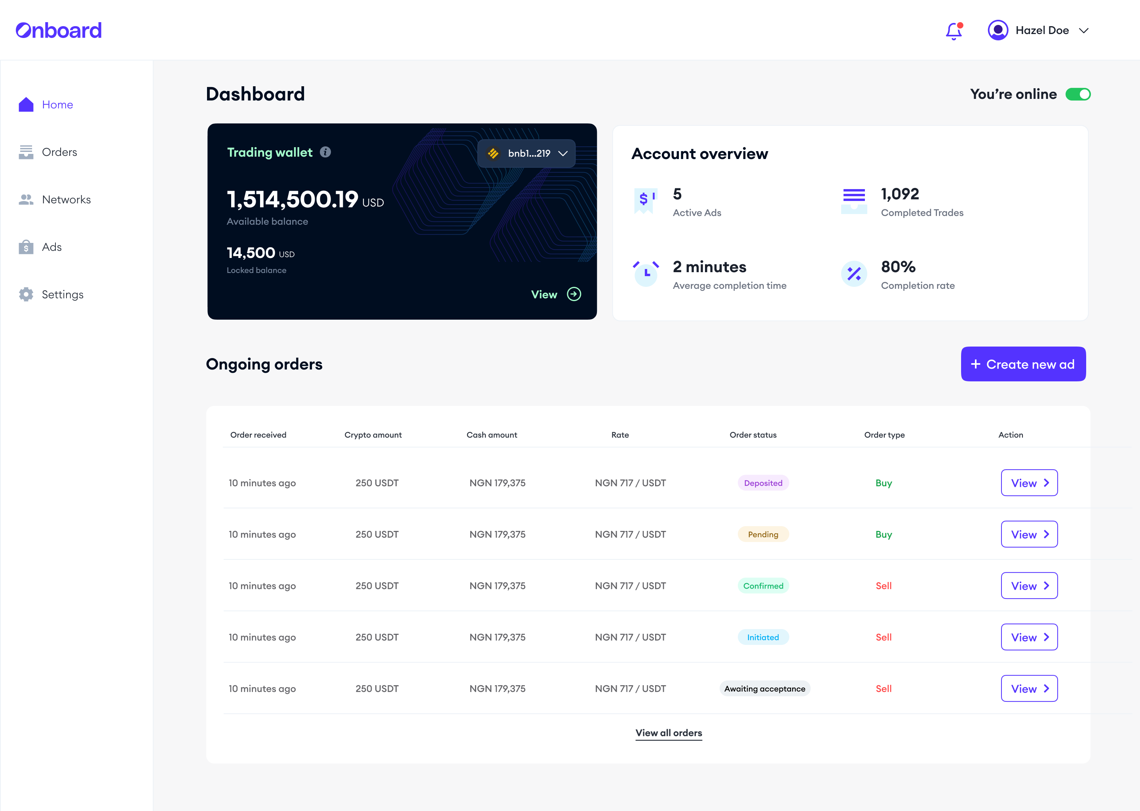
Task: View the Awaiting acceptance order
Action: (x=1029, y=688)
